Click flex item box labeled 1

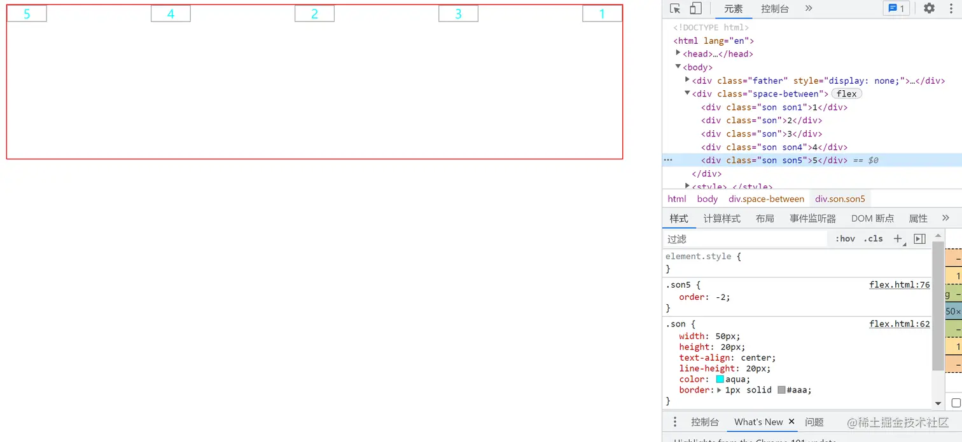point(602,13)
